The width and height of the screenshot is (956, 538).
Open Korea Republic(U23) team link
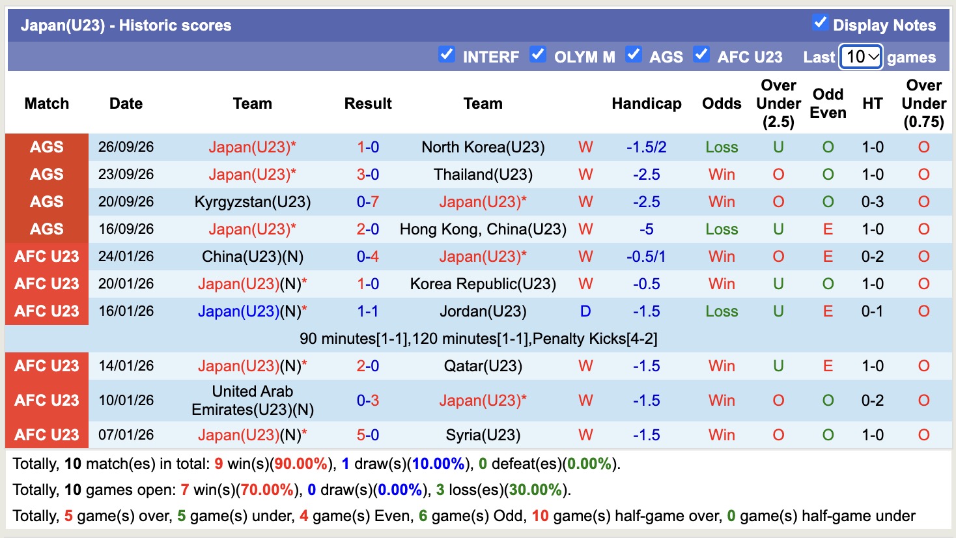[483, 284]
